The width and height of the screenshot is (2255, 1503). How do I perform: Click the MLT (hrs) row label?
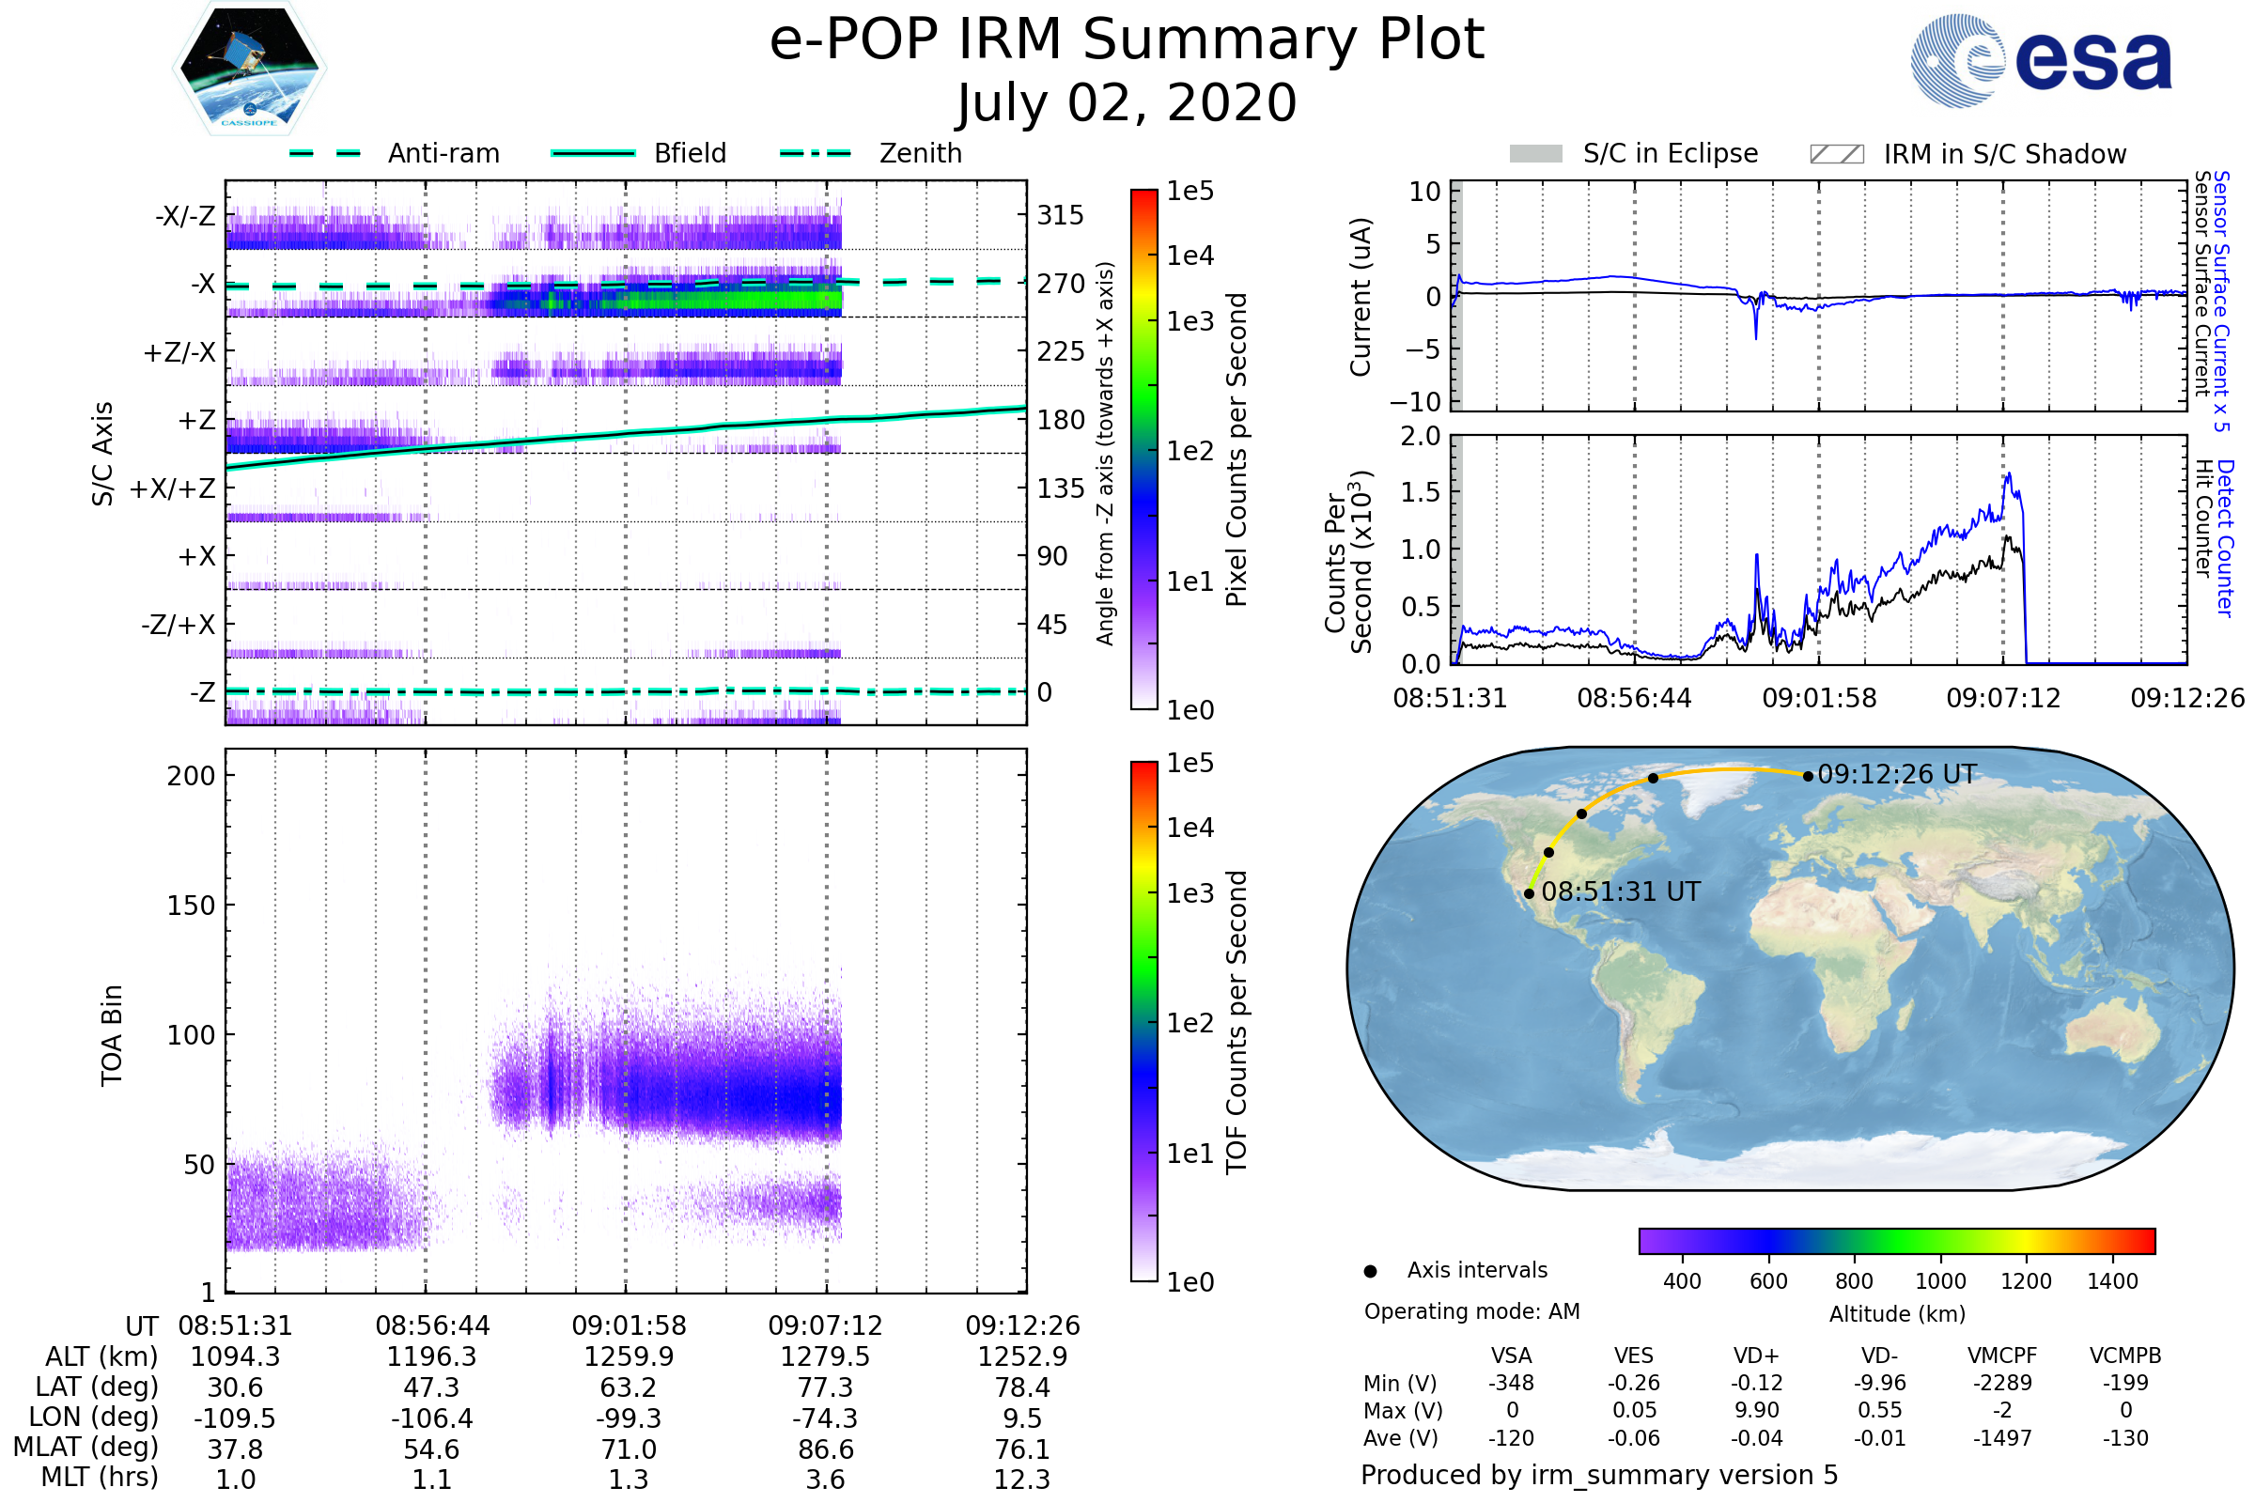click(100, 1477)
